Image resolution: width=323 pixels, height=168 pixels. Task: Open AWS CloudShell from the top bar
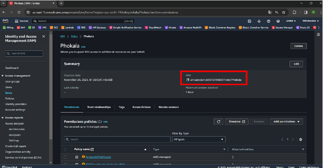(x=9, y=167)
